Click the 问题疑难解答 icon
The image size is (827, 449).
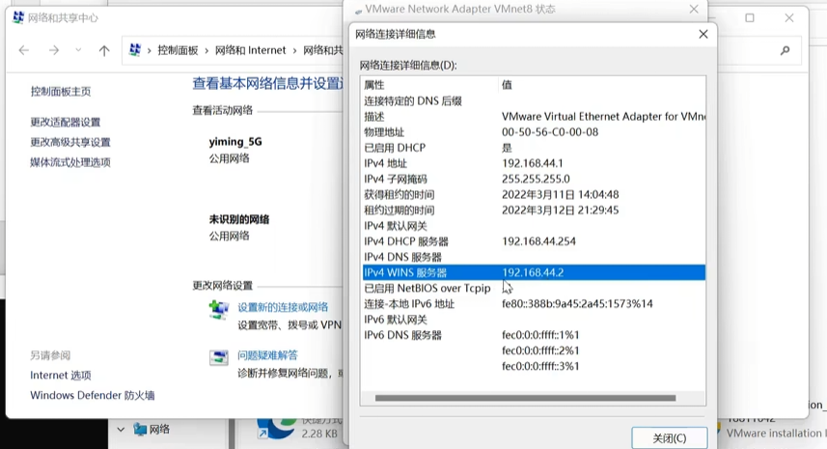click(x=219, y=357)
